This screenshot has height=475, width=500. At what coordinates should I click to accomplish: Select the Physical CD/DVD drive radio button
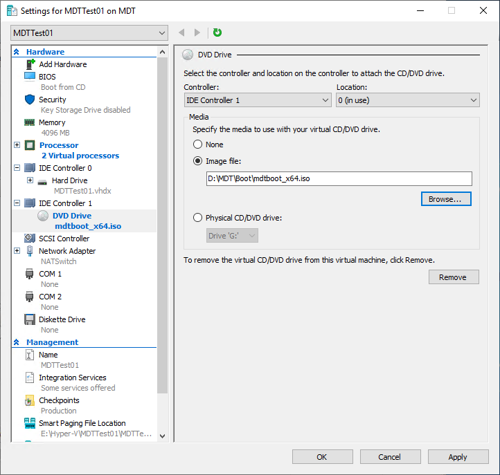197,218
